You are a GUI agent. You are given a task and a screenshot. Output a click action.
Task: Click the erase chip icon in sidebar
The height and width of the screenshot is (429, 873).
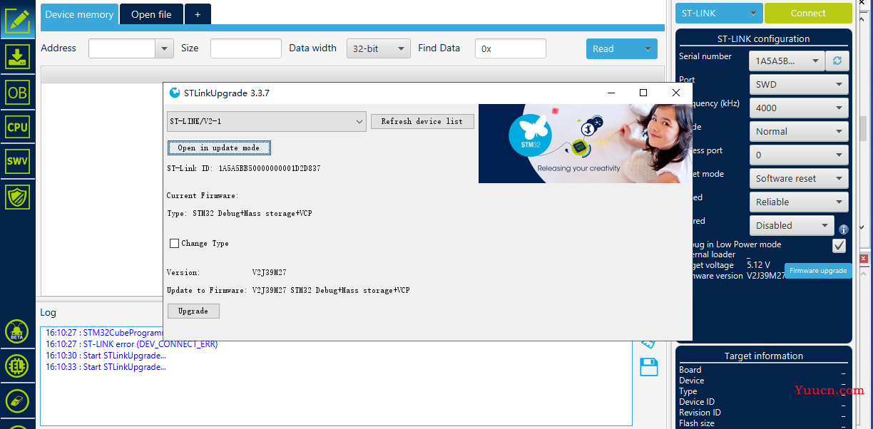click(17, 401)
